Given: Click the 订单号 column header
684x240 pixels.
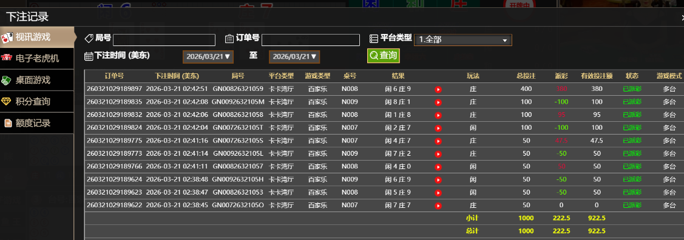Looking at the screenshot, I should coord(114,76).
